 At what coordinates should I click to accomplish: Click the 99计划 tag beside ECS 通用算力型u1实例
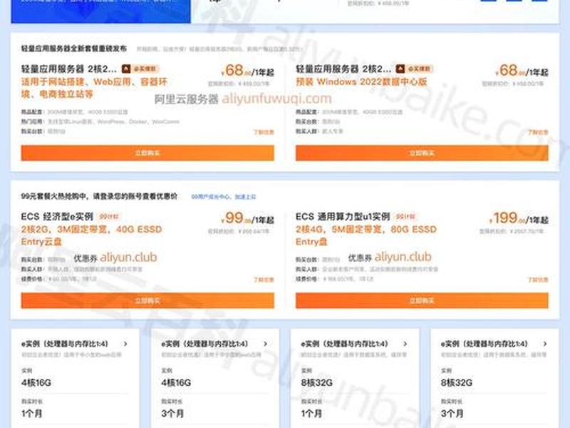[405, 217]
